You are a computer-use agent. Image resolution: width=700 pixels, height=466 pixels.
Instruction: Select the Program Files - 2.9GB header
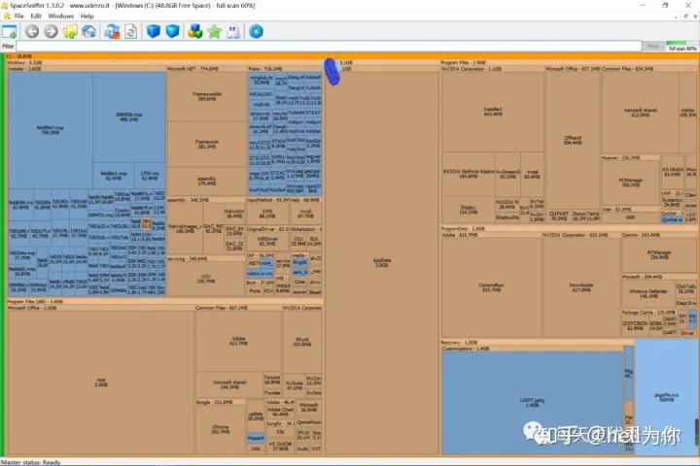tap(569, 62)
